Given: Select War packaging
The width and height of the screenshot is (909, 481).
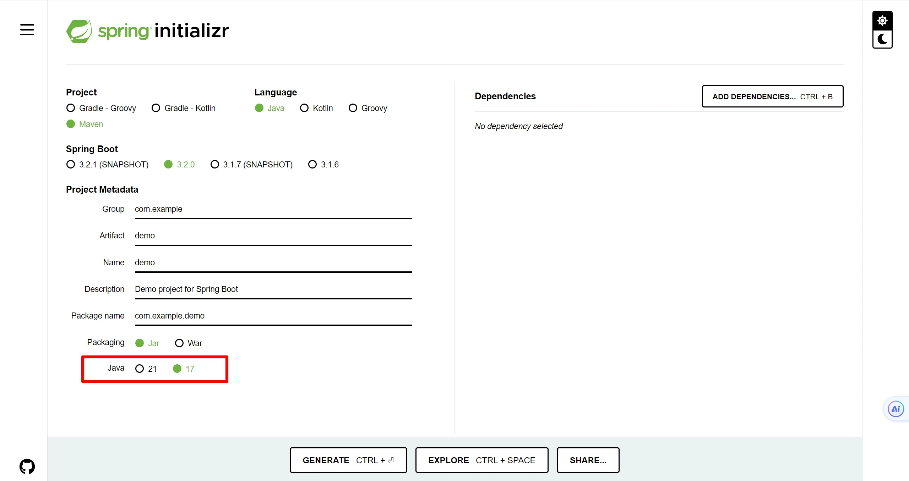Looking at the screenshot, I should [179, 343].
